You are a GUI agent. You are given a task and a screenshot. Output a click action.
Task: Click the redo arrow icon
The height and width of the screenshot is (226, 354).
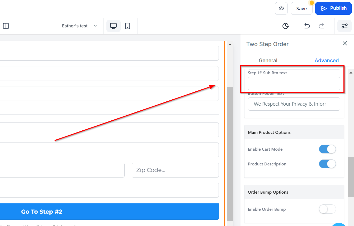(x=321, y=26)
